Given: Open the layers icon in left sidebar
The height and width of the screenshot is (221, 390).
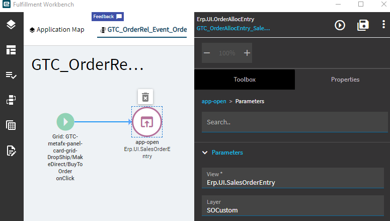Looking at the screenshot, I should (x=11, y=24).
